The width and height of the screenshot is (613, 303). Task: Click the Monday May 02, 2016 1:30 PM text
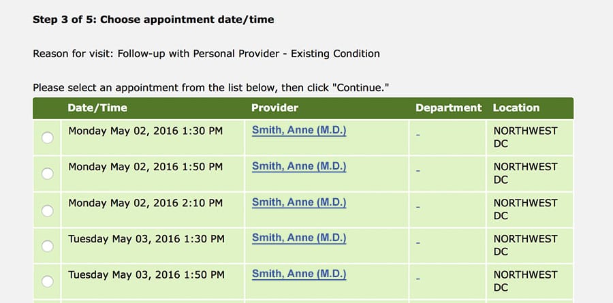coord(145,131)
